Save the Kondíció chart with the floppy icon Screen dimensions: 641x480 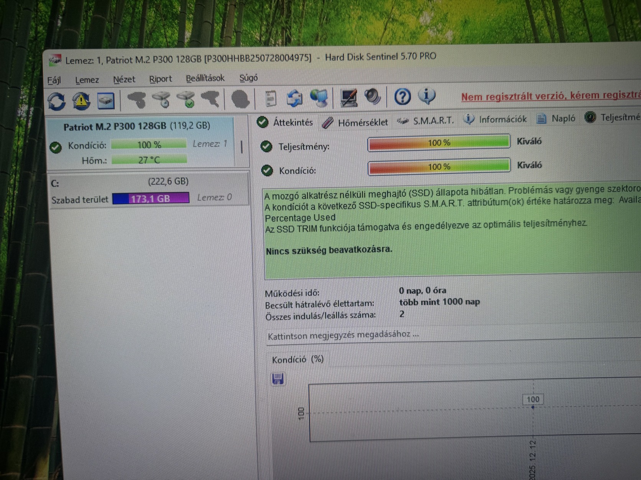click(278, 379)
